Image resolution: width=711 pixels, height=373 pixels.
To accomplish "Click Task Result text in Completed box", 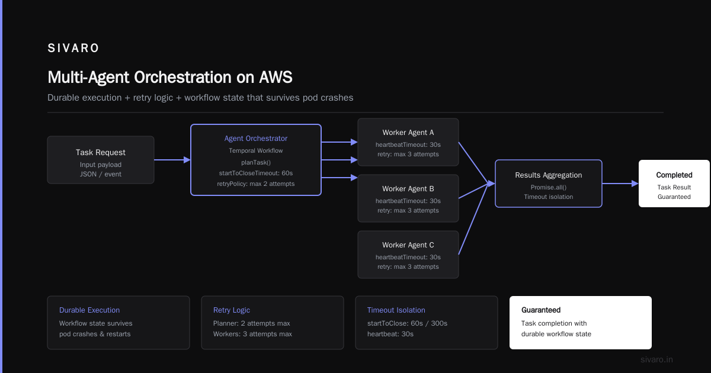I will pos(674,187).
